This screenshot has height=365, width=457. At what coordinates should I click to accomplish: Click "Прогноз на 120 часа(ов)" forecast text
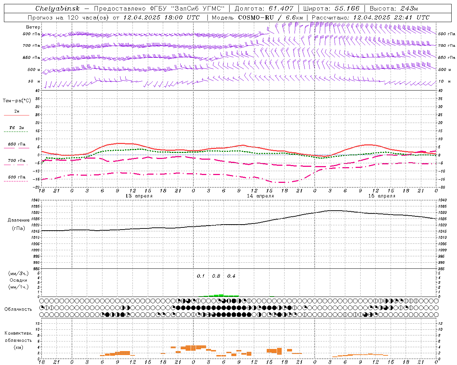pyautogui.click(x=69, y=17)
